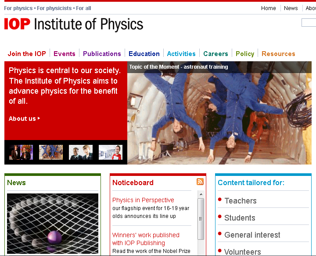Click 'Read the work of the Nobel Prize' text
The image size is (316, 256).
pos(151,251)
